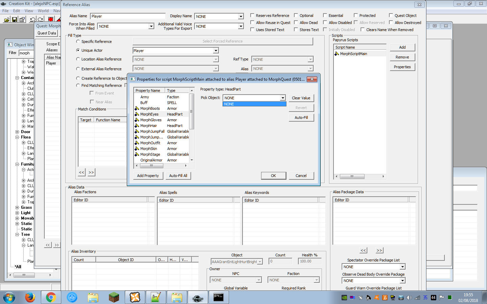The image size is (487, 304).
Task: Open the blue waveform app in taskbar
Action: coord(72,298)
